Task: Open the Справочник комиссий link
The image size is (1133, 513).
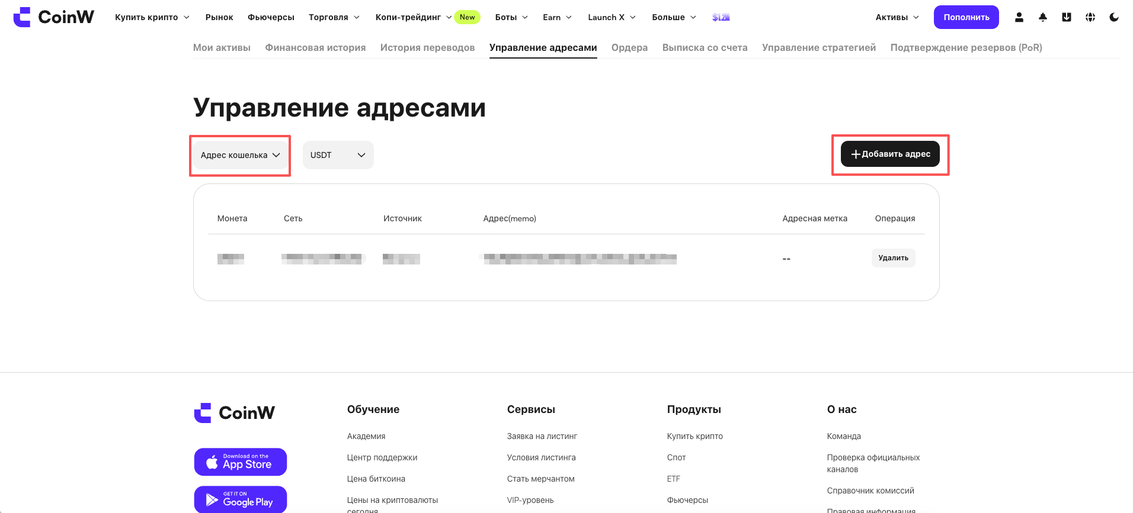Action: pyautogui.click(x=870, y=491)
